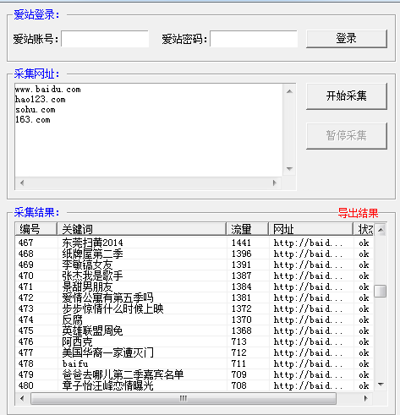Click results list scroll up arrow
400x415 pixels.
click(381, 230)
